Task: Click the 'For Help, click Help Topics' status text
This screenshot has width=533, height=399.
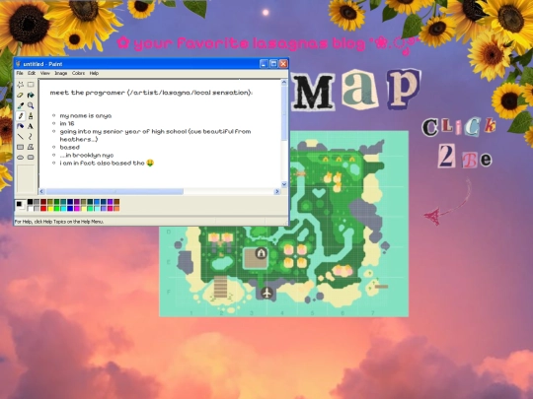Action: 59,222
